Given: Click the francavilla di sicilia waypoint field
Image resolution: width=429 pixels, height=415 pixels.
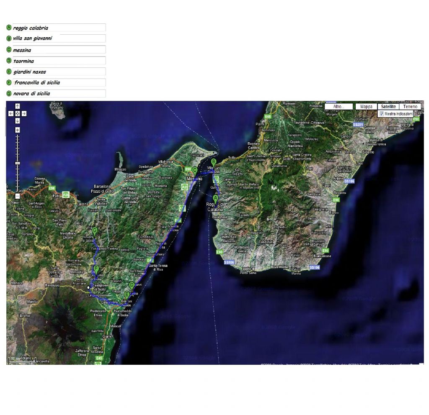Looking at the screenshot, I should click(59, 82).
